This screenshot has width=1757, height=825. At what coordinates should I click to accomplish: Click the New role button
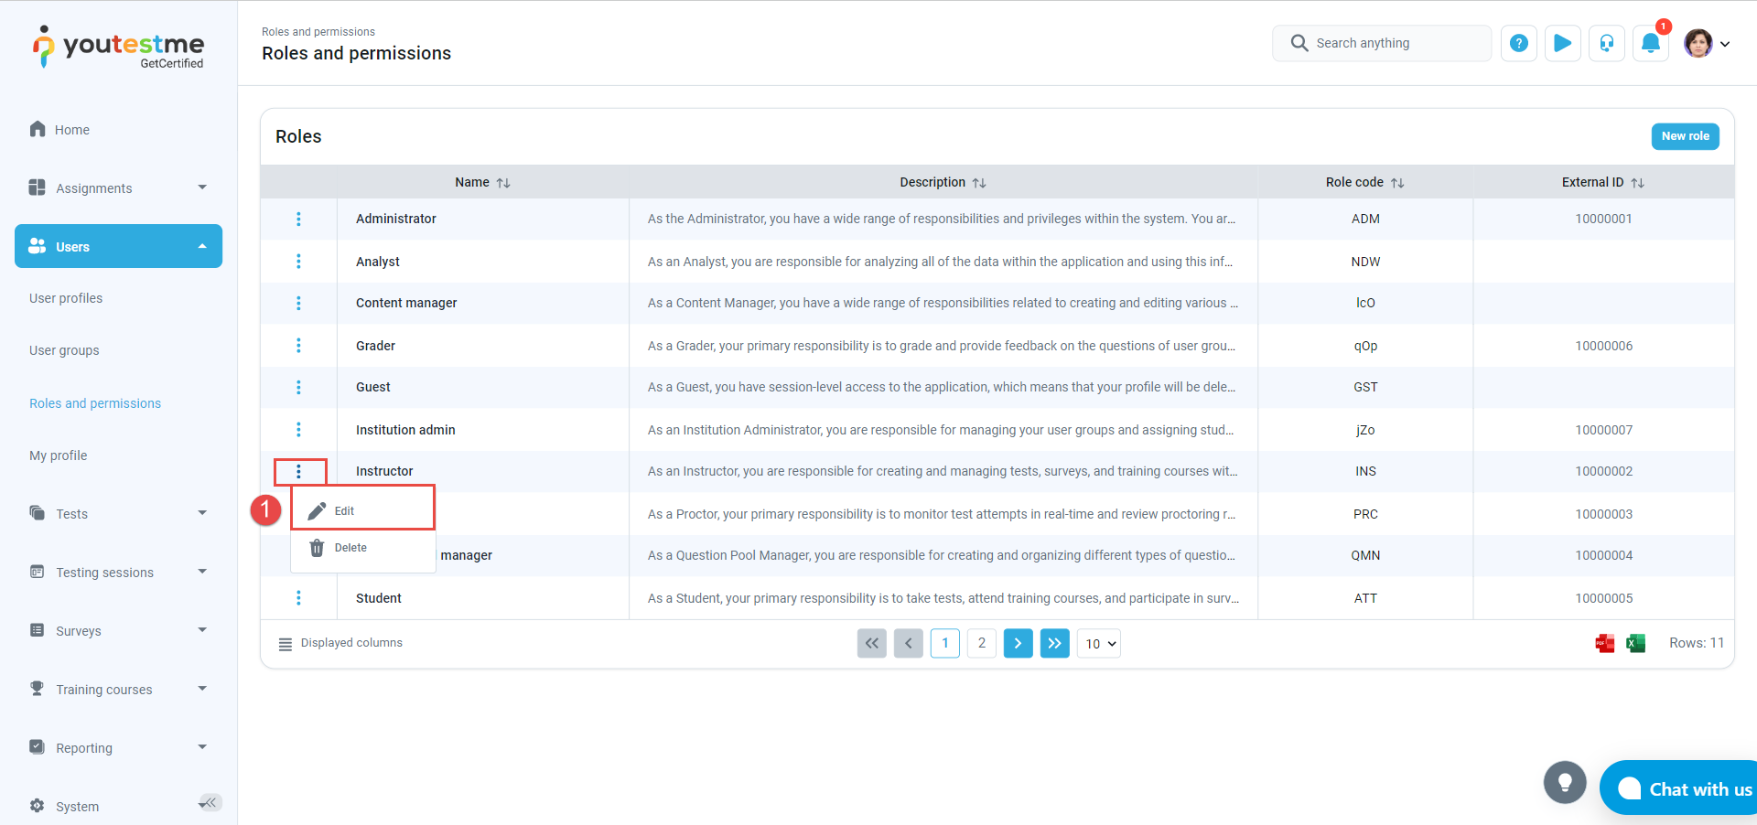(1685, 136)
